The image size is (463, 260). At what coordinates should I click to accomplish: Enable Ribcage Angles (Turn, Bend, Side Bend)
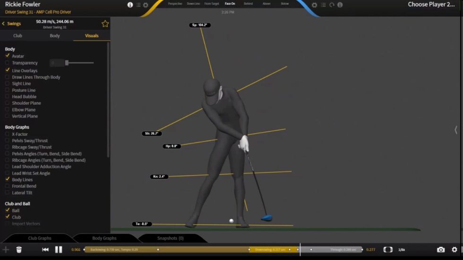pyautogui.click(x=8, y=160)
